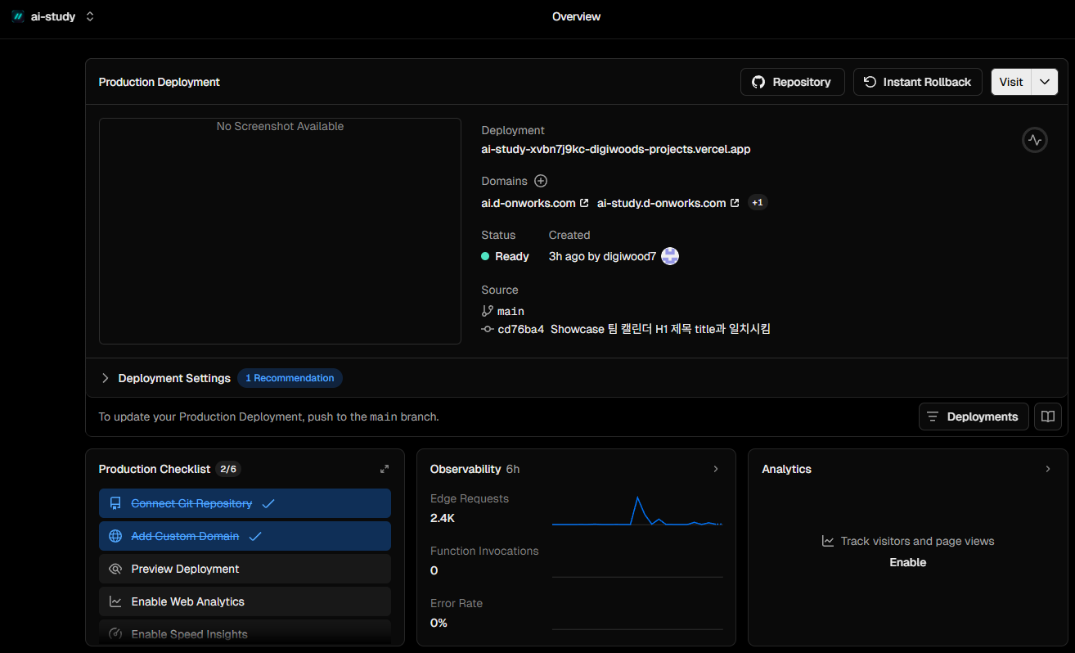Open the main branch link
This screenshot has height=653, width=1075.
coord(511,311)
